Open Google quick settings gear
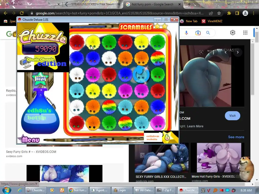Screen dimensions: 259x194 tap(233, 33)
